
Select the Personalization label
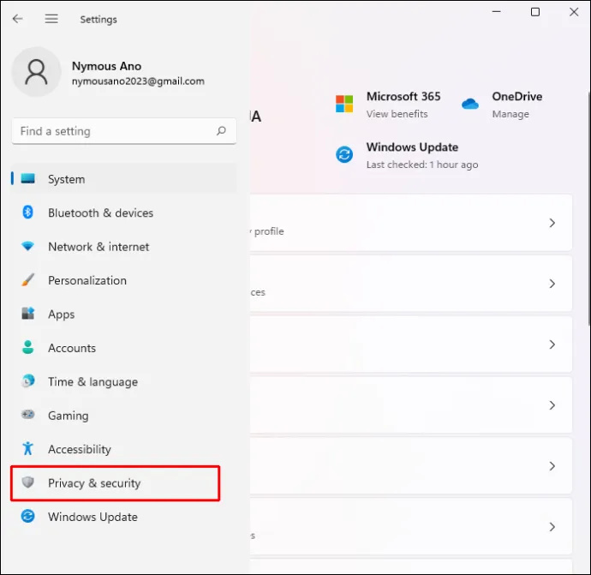(87, 280)
